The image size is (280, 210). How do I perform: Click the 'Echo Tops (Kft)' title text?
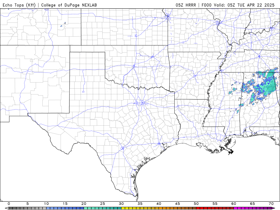[x=19, y=5]
